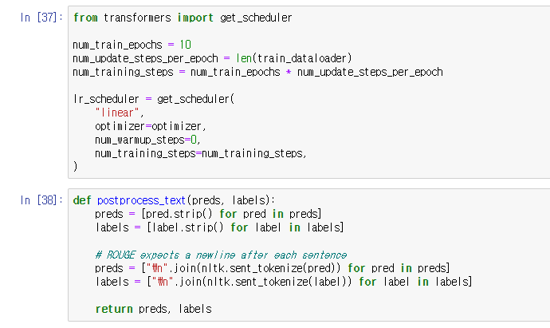Click the 'from transformers import get_scheduler' line
The image size is (550, 328).
pyautogui.click(x=183, y=18)
